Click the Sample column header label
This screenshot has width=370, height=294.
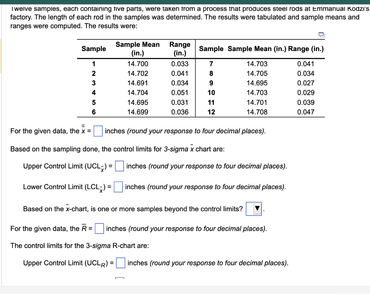tap(94, 48)
